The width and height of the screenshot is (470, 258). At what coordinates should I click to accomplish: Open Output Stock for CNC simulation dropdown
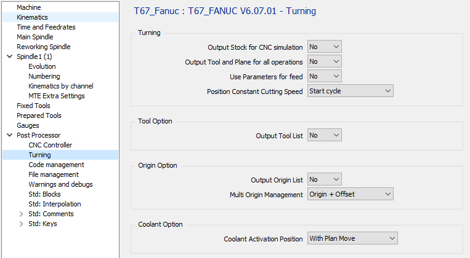(x=324, y=47)
